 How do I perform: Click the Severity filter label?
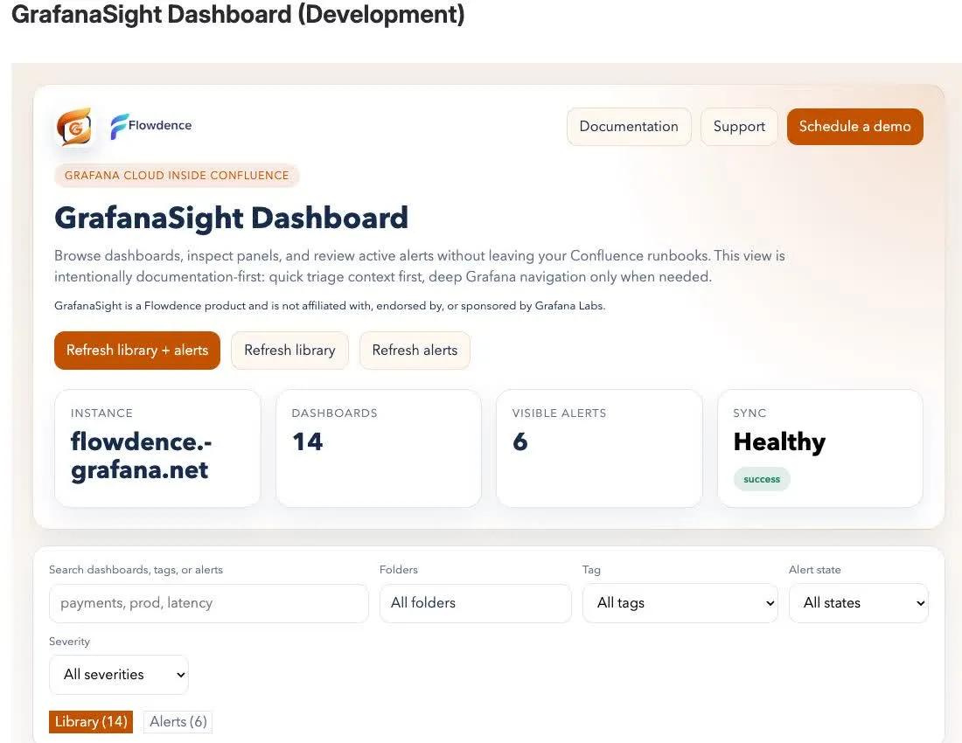[69, 642]
